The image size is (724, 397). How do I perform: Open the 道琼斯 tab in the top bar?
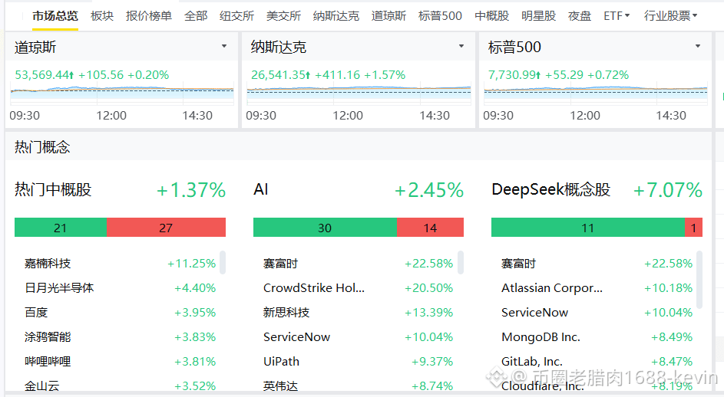pyautogui.click(x=388, y=16)
